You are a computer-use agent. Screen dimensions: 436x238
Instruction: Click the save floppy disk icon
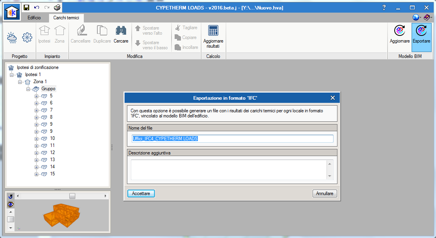coord(26,7)
